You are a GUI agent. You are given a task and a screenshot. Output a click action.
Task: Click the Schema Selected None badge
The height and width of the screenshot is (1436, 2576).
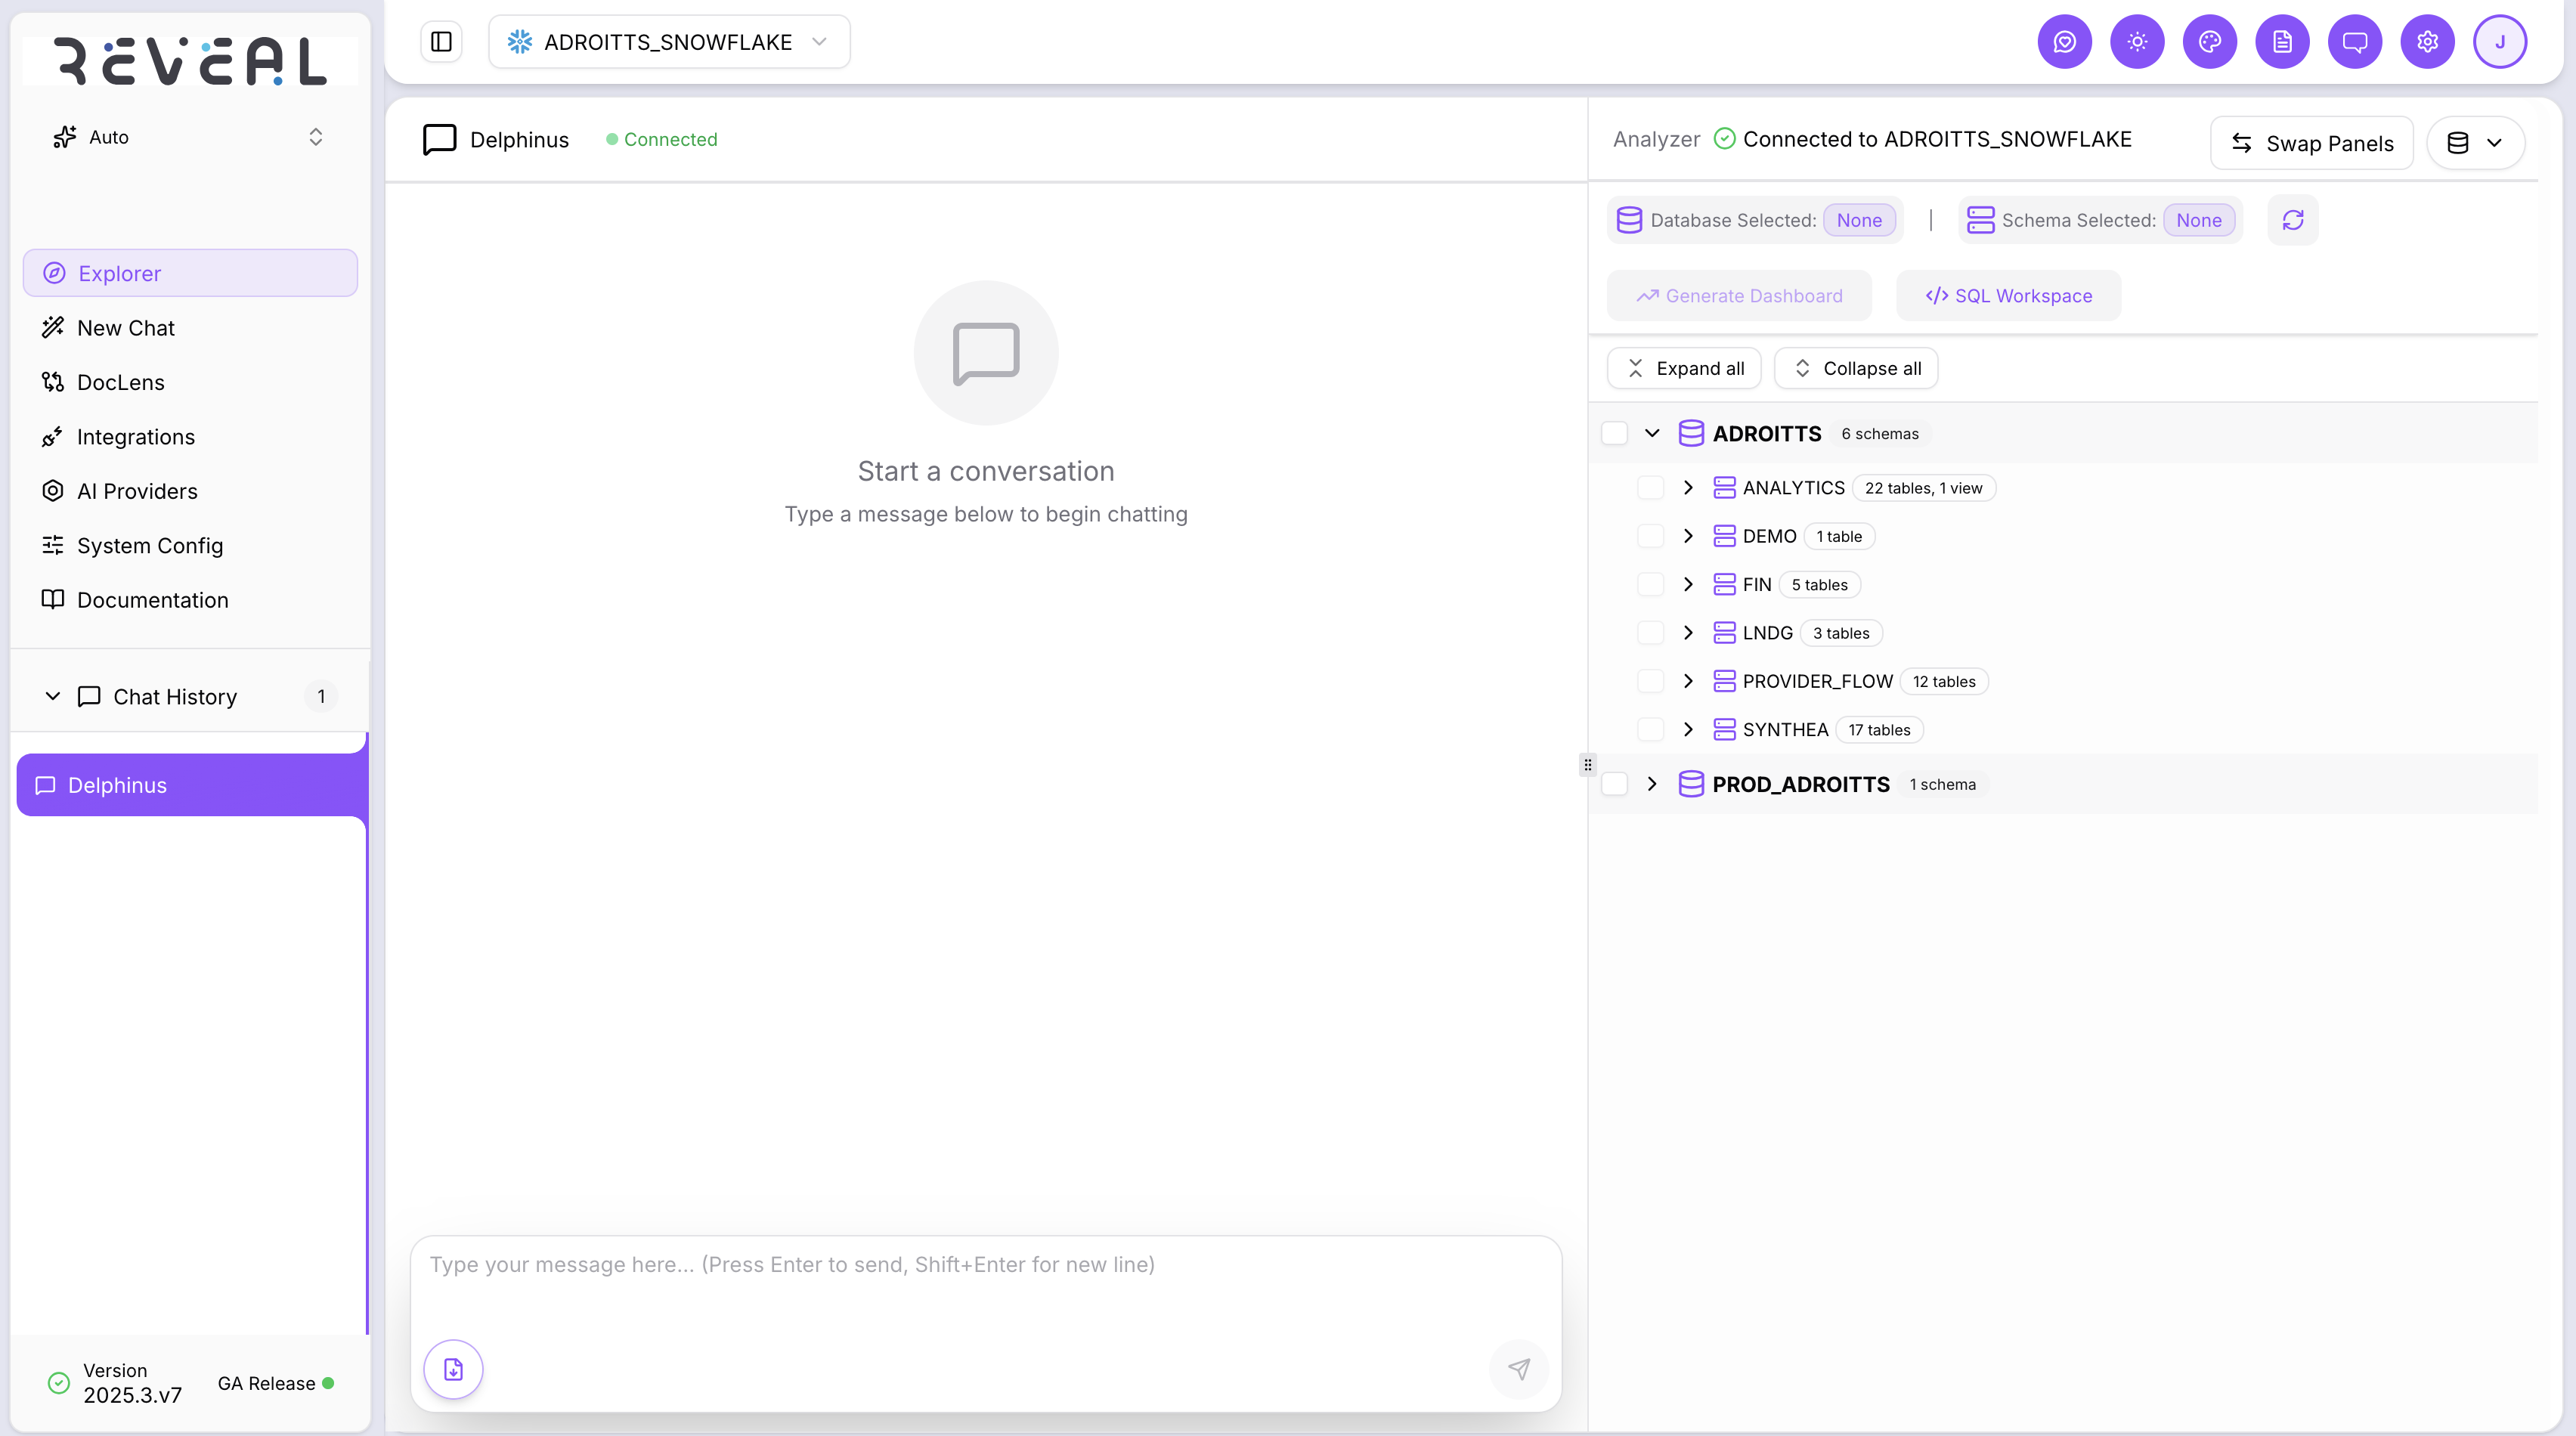click(x=2199, y=220)
